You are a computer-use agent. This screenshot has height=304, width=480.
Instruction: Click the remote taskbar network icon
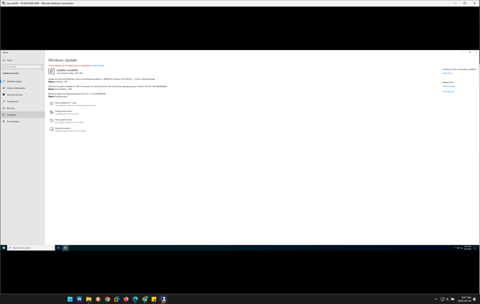tap(458, 248)
